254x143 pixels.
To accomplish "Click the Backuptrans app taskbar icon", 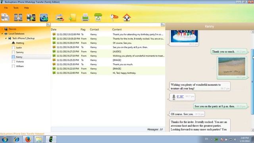I will [51, 139].
